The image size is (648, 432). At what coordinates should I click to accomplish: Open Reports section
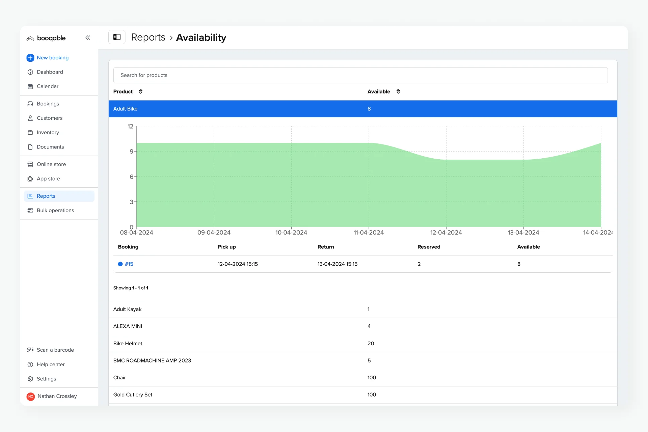(46, 195)
